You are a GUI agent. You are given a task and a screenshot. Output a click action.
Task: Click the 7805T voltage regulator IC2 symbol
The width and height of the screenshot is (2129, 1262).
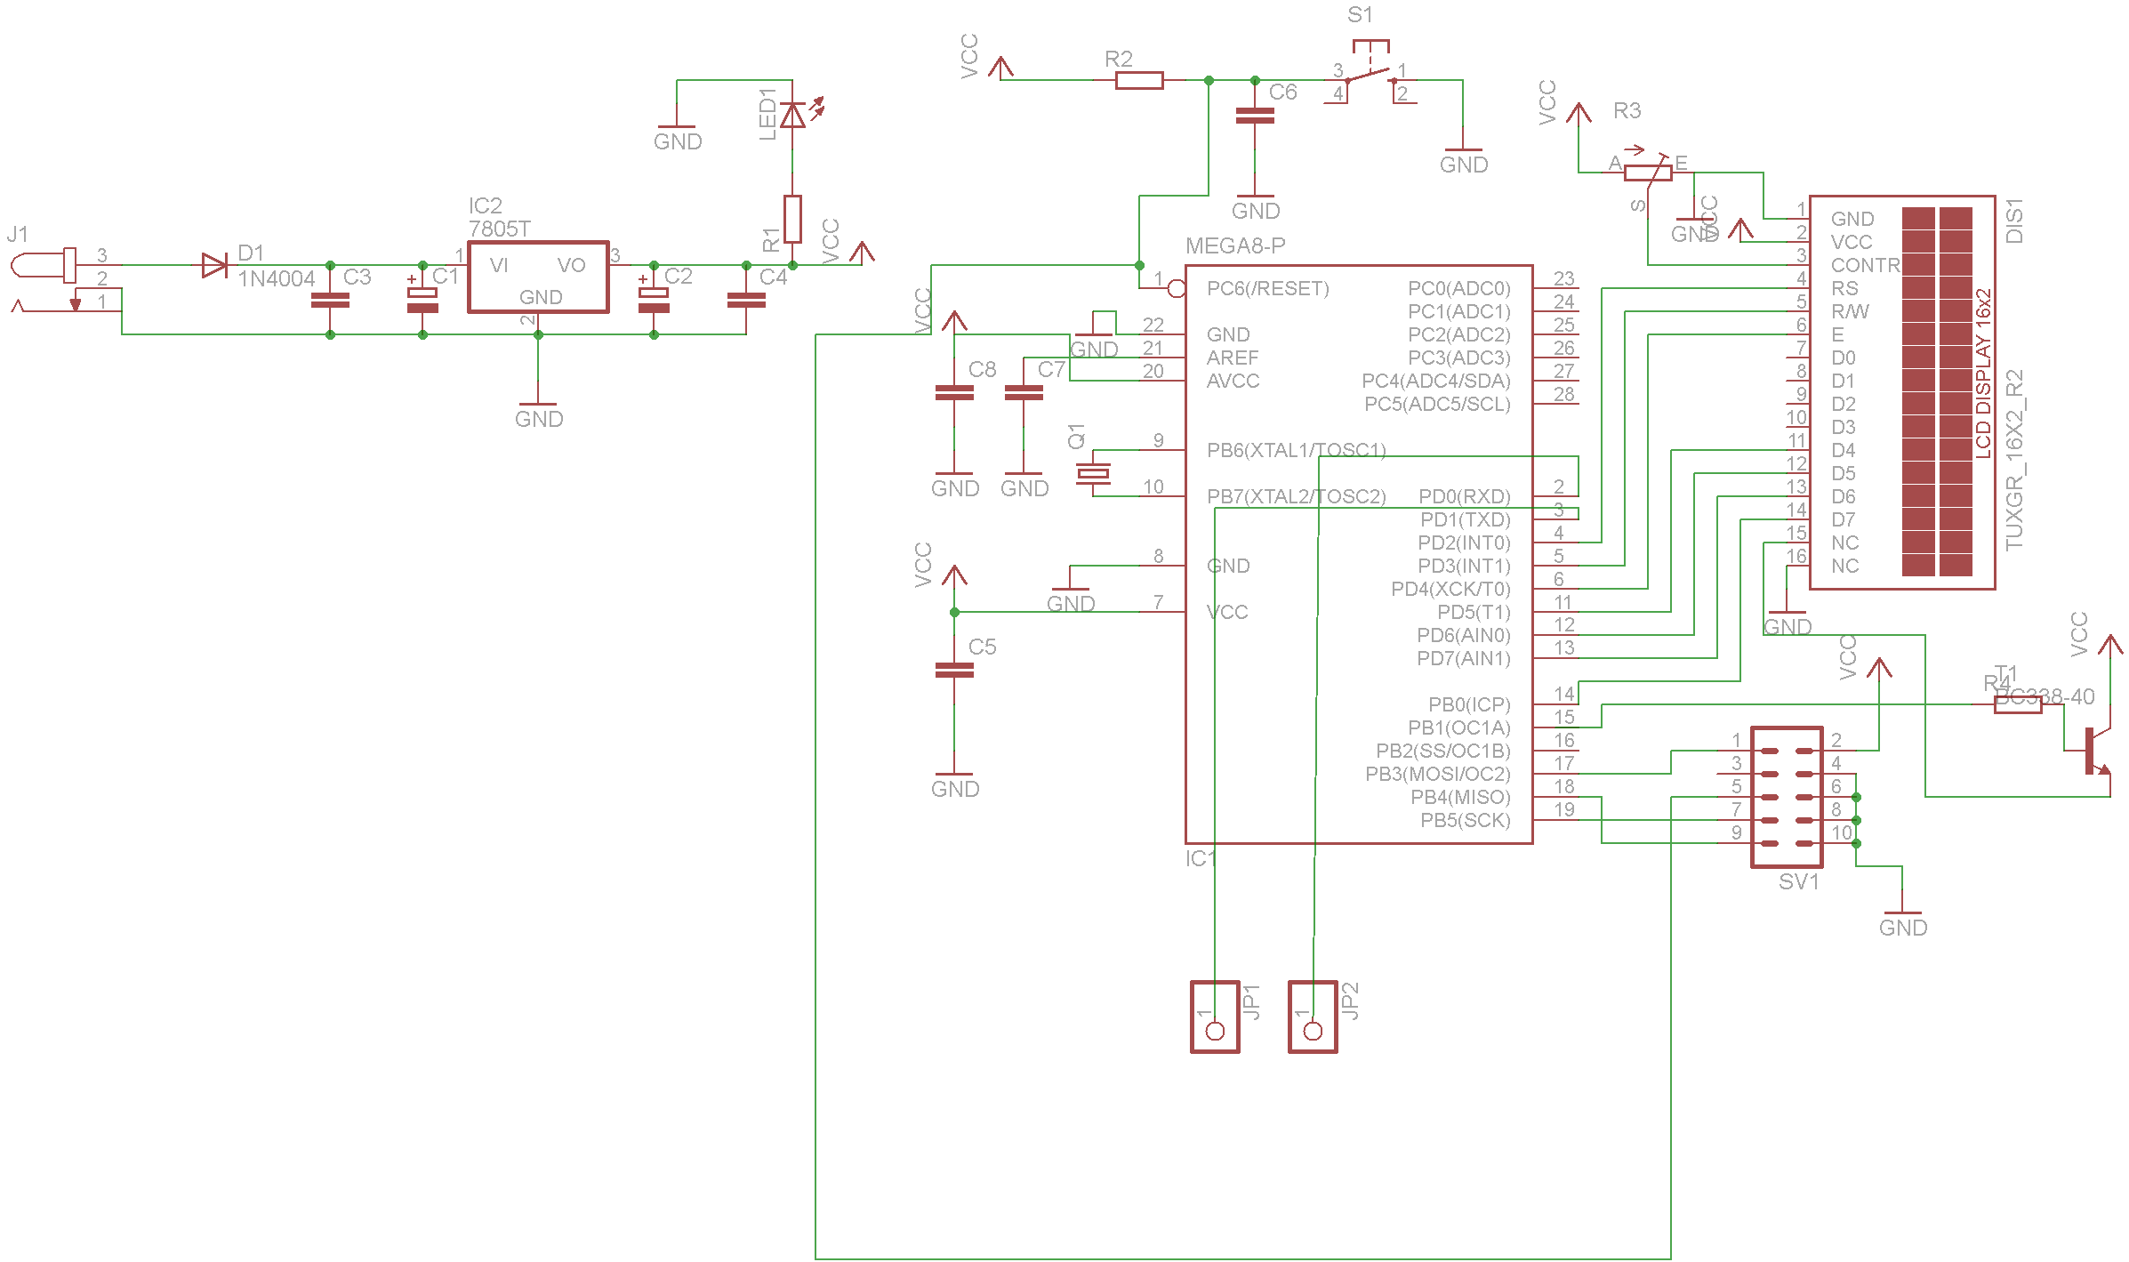(x=538, y=277)
